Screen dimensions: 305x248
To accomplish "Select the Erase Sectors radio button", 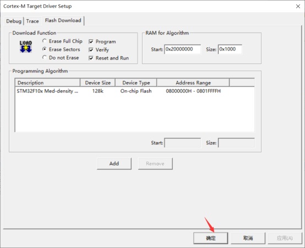I will point(45,49).
